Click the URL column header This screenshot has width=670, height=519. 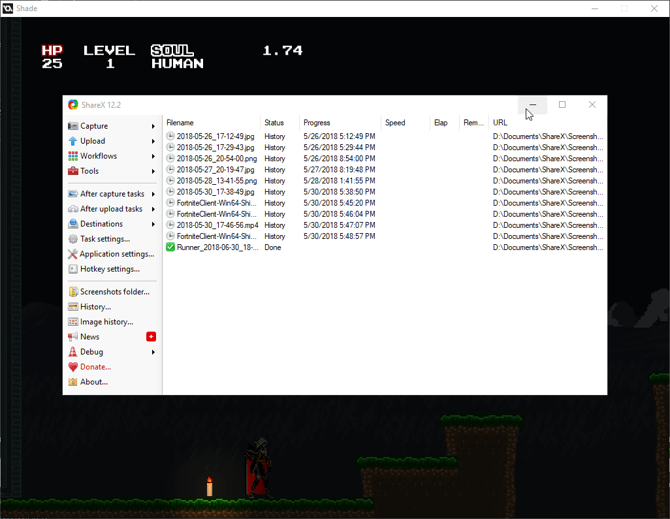point(549,123)
